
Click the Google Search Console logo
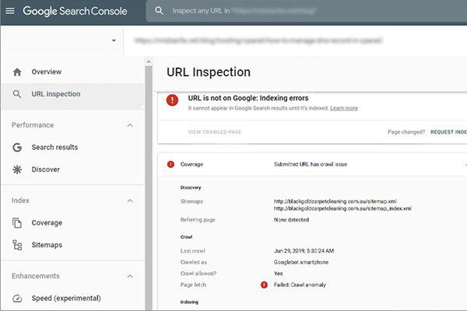(x=75, y=11)
